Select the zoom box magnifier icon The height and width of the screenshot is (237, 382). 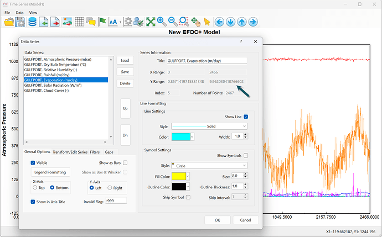[x=184, y=22]
